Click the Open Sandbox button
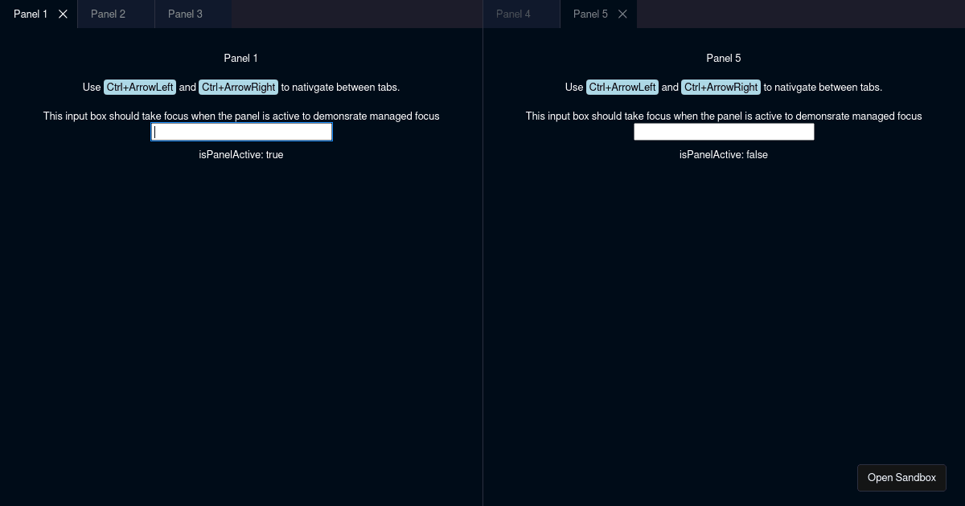The image size is (965, 506). 901,477
